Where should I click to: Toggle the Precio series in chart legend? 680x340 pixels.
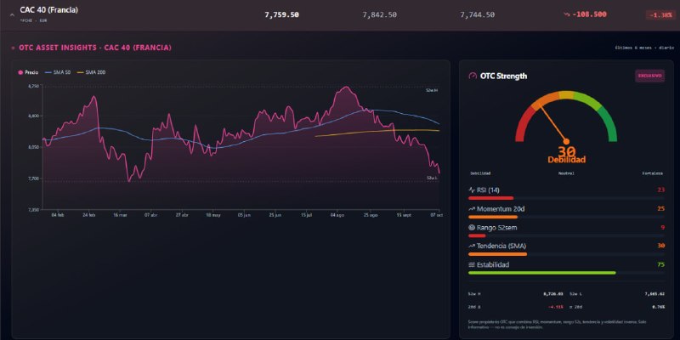[28, 72]
